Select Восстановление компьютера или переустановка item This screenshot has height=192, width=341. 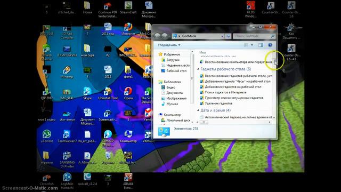pyautogui.click(x=236, y=62)
